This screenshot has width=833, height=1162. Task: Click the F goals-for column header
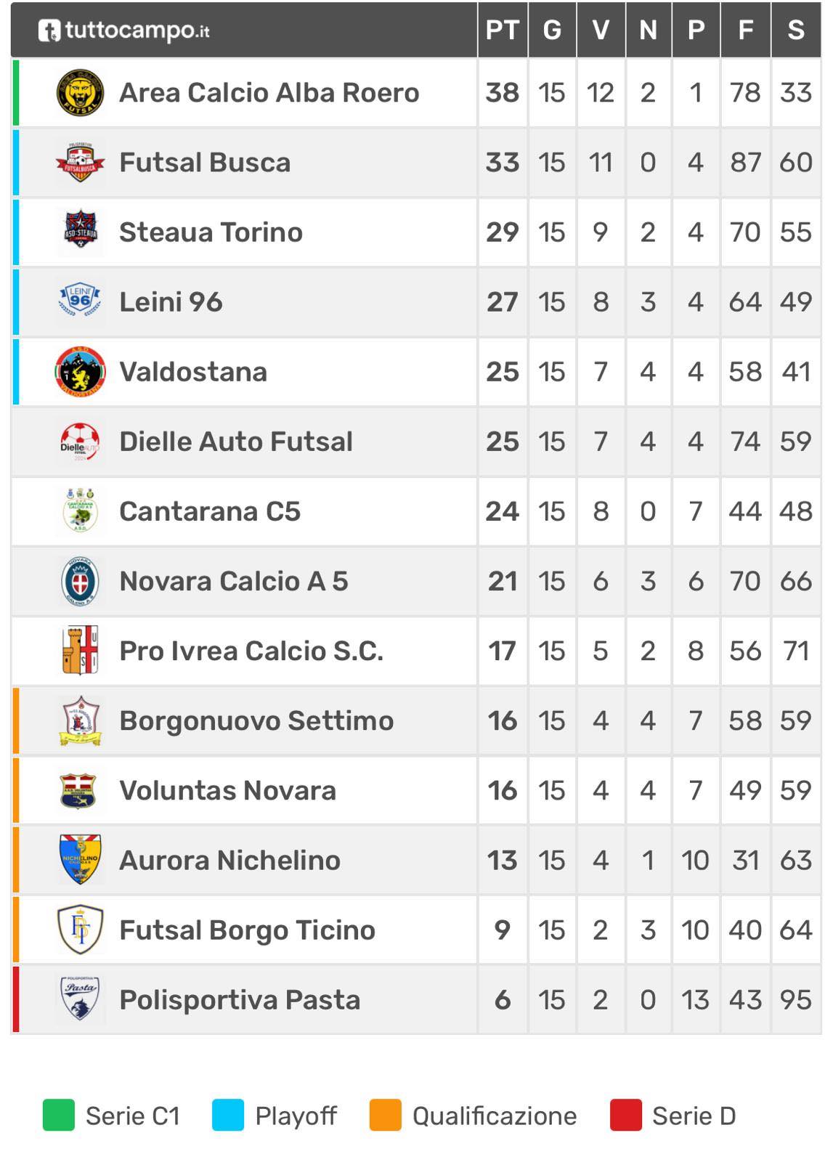point(745,31)
